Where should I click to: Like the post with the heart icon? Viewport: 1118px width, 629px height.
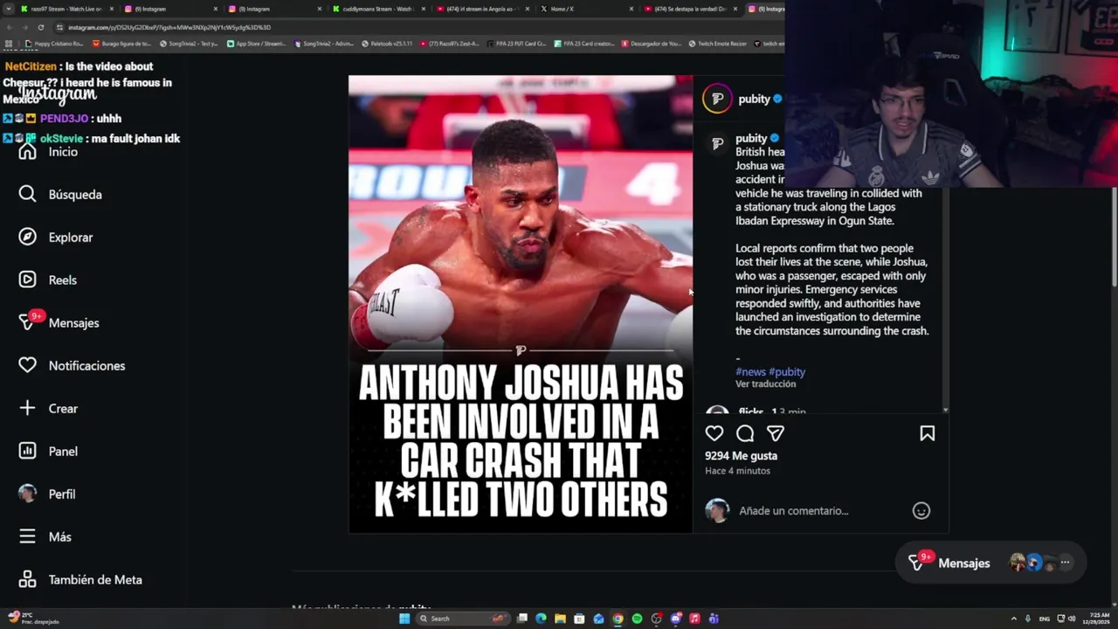pyautogui.click(x=714, y=433)
